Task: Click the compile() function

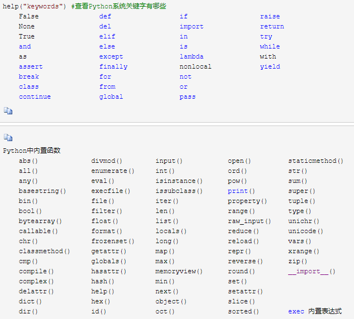Action: [x=36, y=271]
